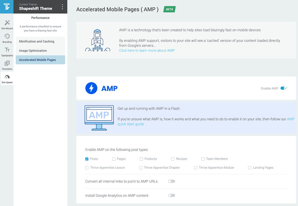Follow Click here to learn more about AMP link
The image size is (298, 206).
coord(147,50)
